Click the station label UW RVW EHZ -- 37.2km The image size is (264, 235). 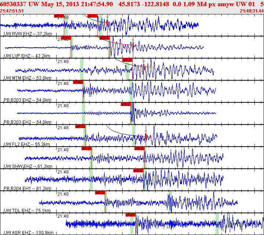(x=28, y=34)
